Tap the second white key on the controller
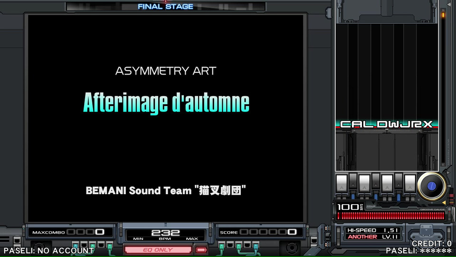 pos(364,183)
